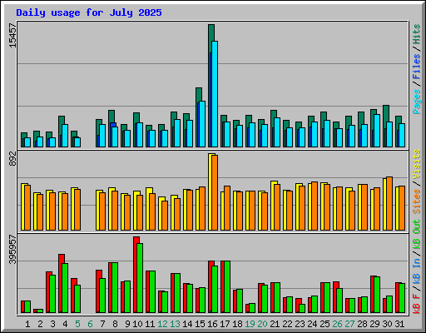This screenshot has width=426, height=333.
Task: Click day 30 on the x-axis
Action: (x=387, y=324)
